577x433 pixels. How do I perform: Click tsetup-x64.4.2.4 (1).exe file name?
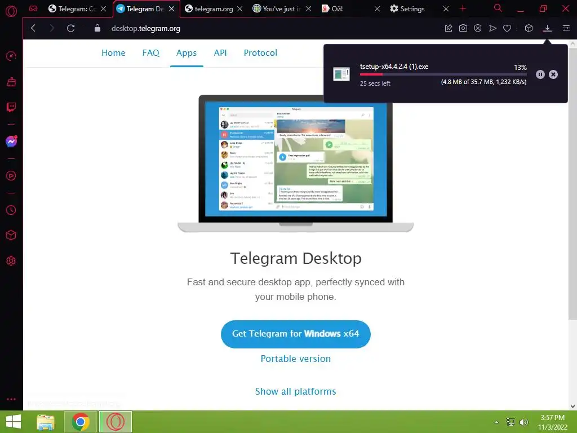(x=394, y=67)
